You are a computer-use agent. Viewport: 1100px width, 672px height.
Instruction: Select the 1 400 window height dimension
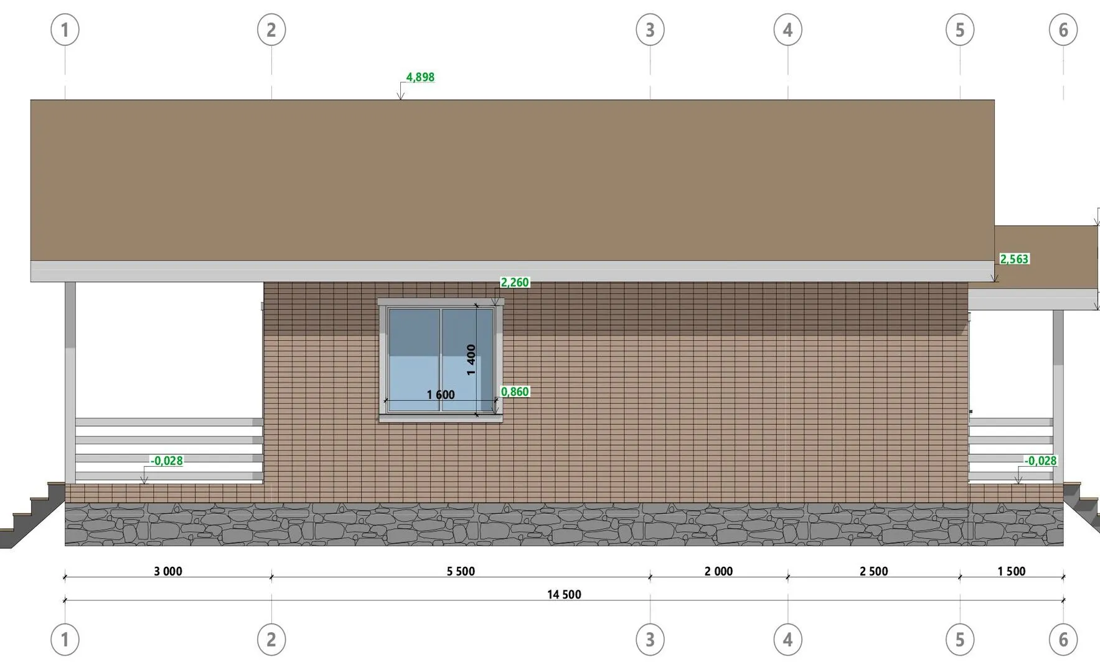471,360
